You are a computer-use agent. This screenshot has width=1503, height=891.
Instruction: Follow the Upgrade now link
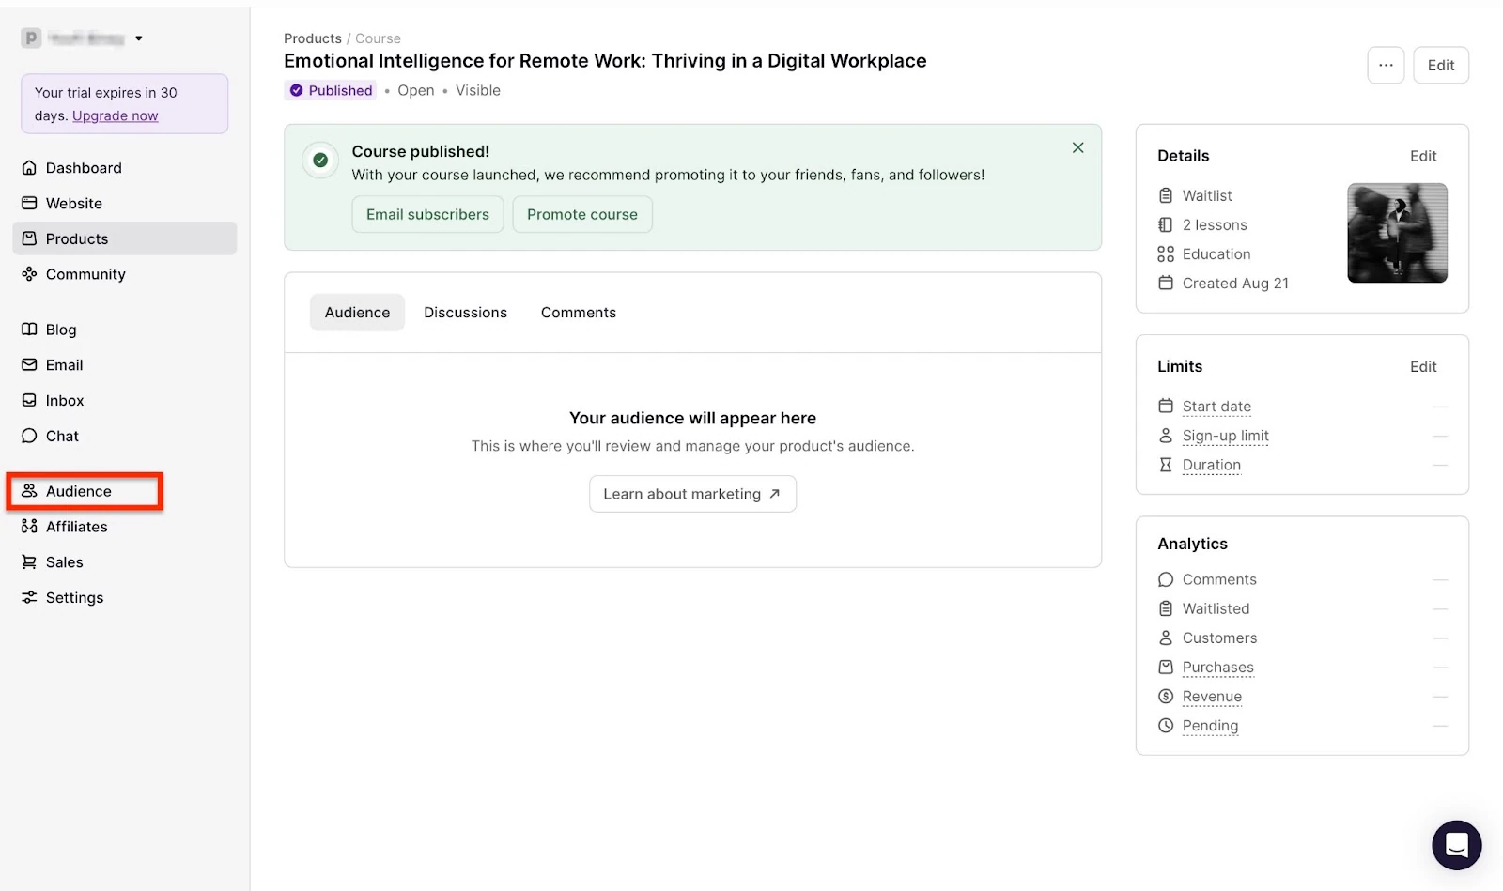[x=116, y=116]
